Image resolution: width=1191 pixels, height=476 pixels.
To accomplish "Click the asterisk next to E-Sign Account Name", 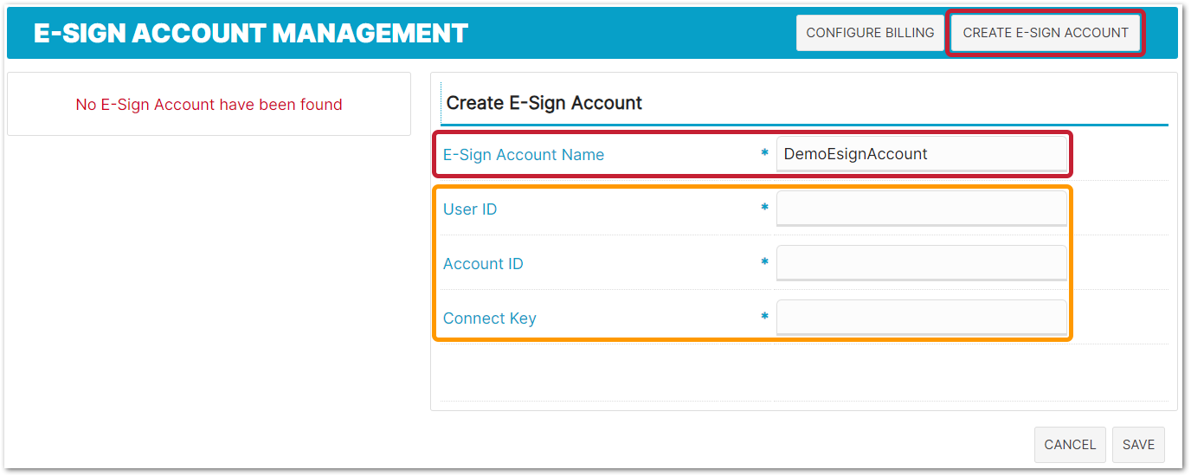I will click(x=764, y=153).
